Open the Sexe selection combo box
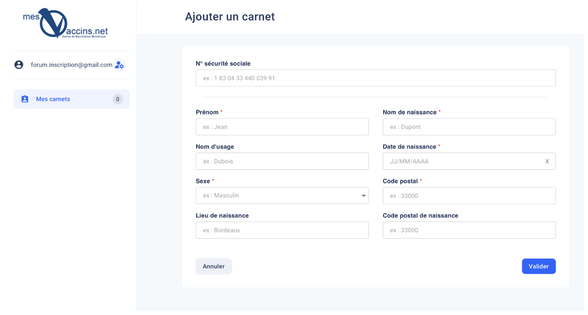 click(282, 196)
